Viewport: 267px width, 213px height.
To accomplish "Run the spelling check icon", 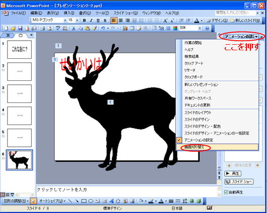I will (x=58, y=28).
